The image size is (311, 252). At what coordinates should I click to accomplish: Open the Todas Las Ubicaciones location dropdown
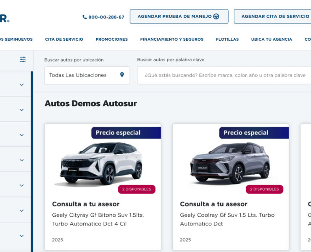[87, 75]
